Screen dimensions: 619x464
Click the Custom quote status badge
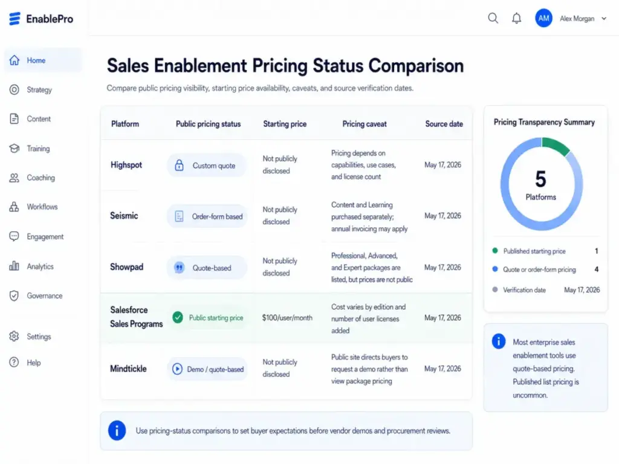click(x=207, y=166)
